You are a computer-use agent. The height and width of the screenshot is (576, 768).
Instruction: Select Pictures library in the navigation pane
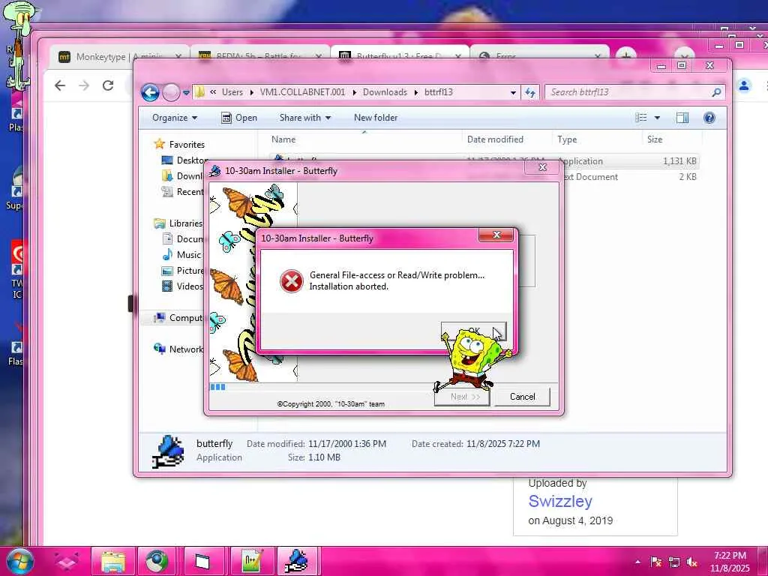(x=182, y=270)
